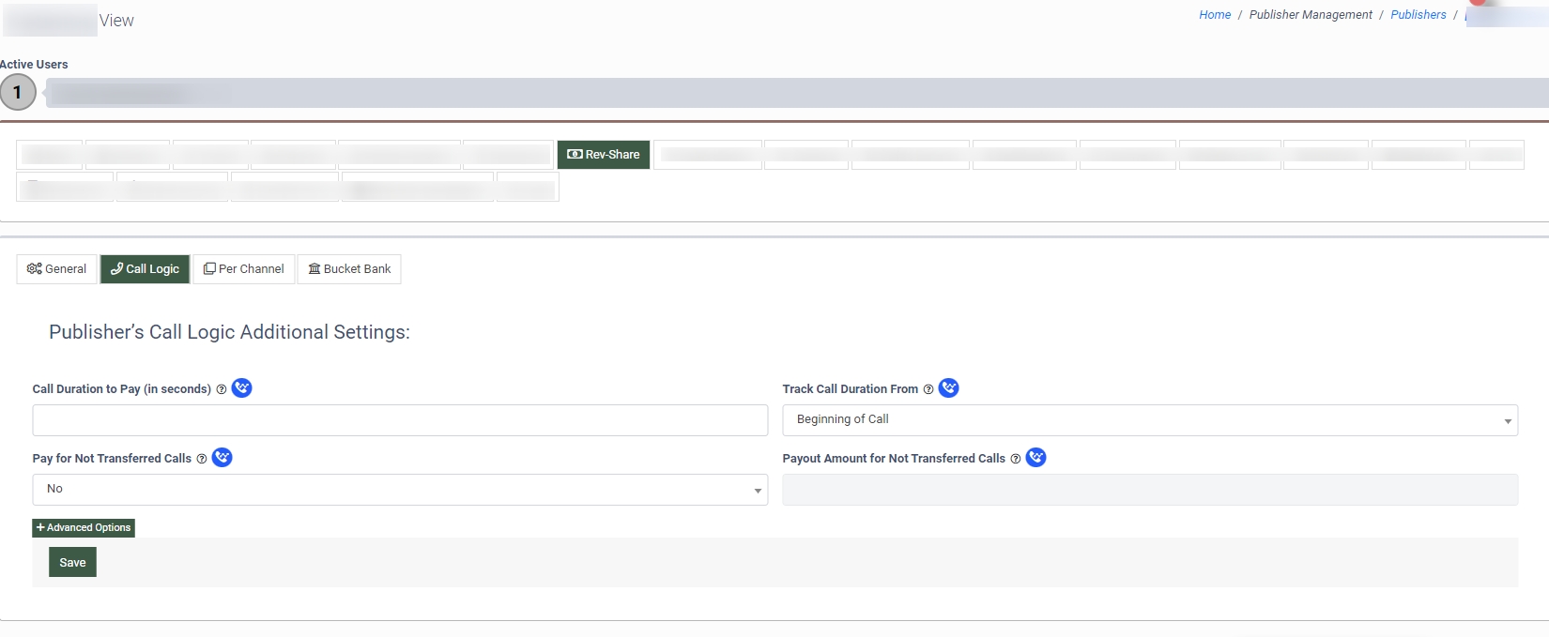
Task: Click blue phone badge next to Call Duration to Pay
Action: [242, 388]
